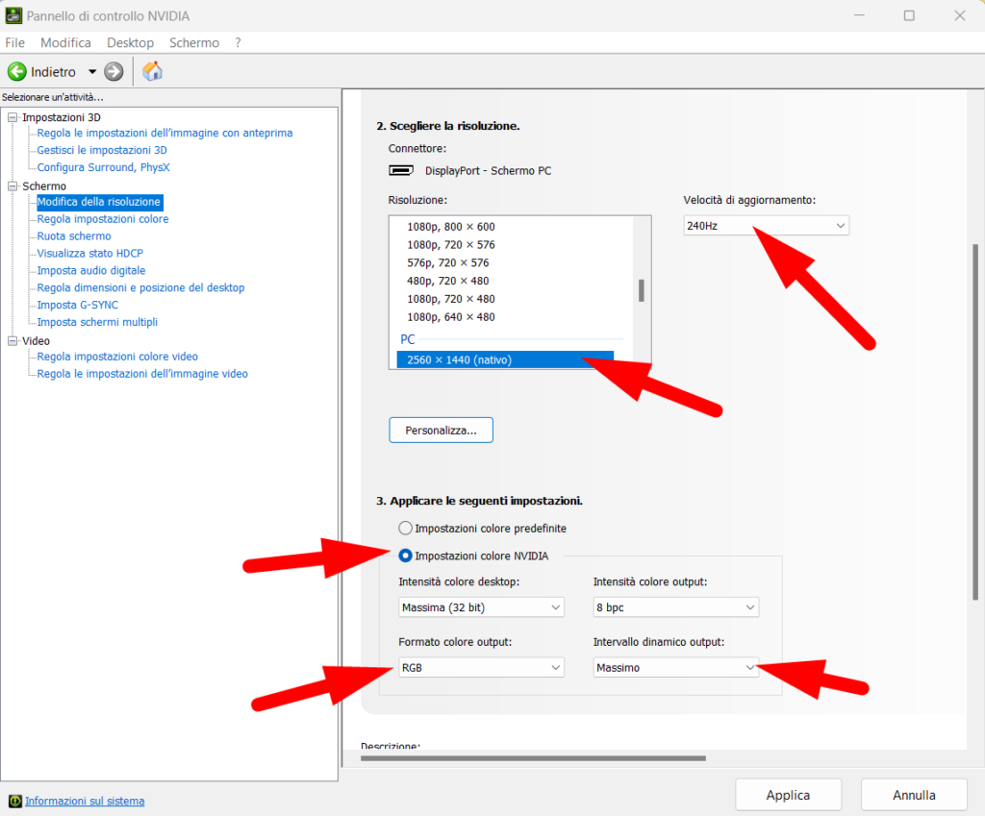Screen dimensions: 985x816
Task: Click the Personalizza... button
Action: 441,430
